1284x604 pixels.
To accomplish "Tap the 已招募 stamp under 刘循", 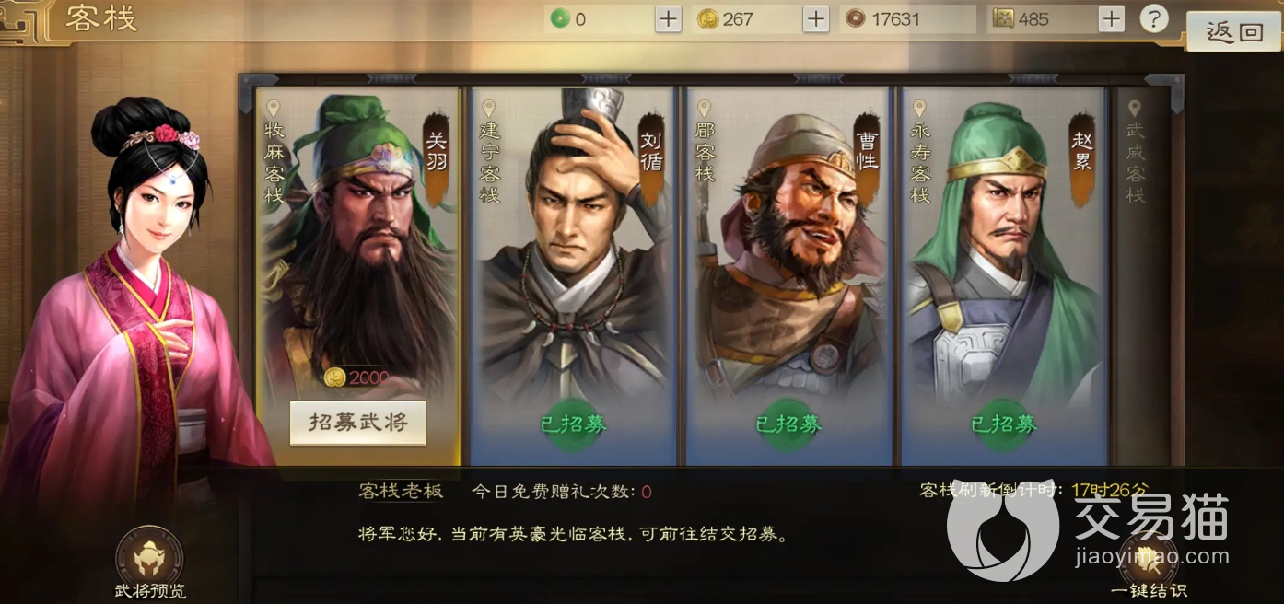I will [x=573, y=424].
